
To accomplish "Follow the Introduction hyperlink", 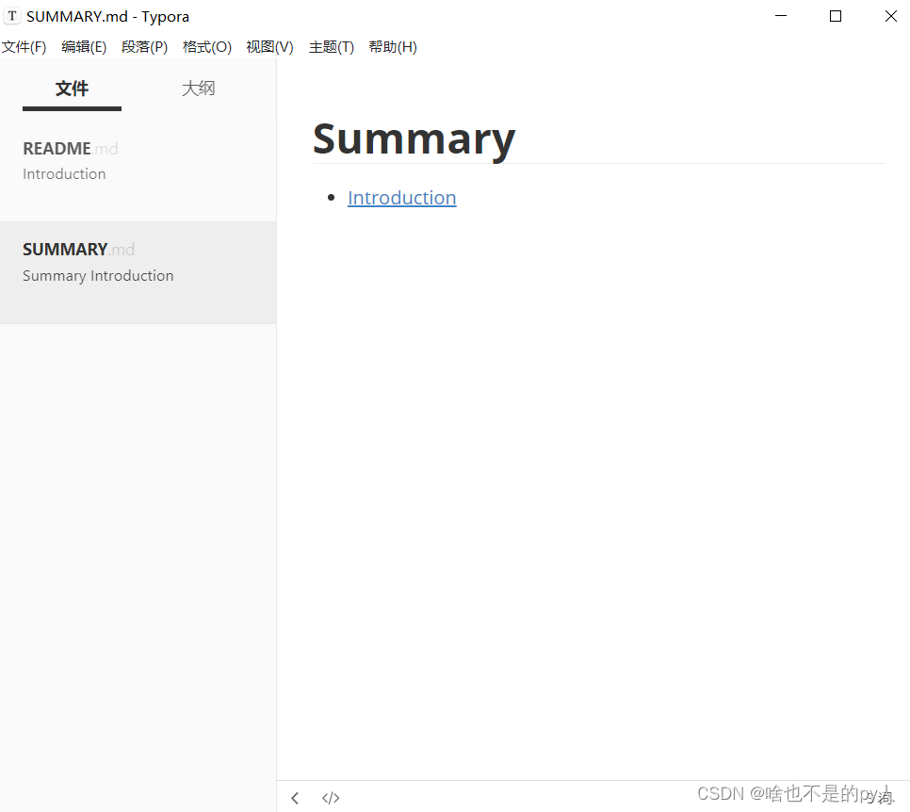I will [402, 198].
